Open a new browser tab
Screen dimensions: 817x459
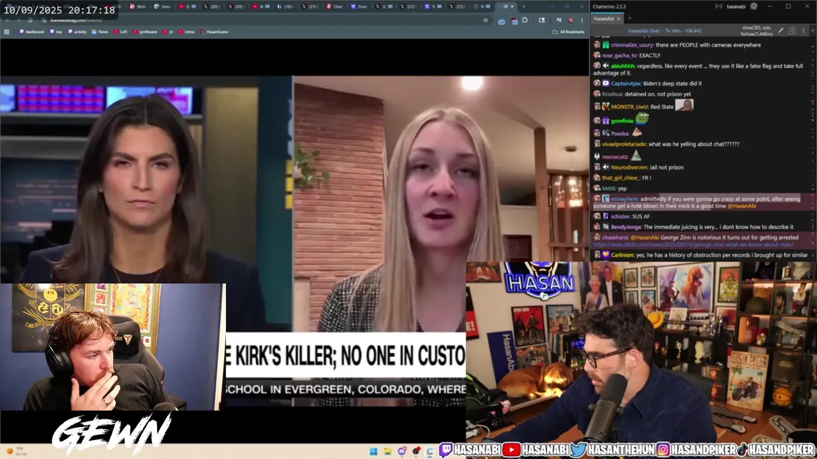[523, 6]
